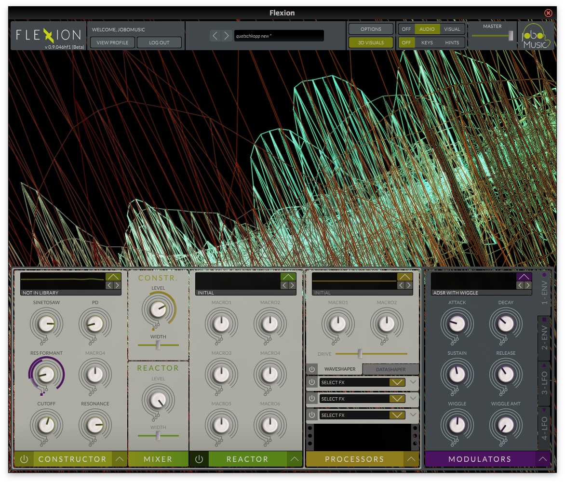
Task: Expand second FX slot chevron
Action: tap(413, 398)
